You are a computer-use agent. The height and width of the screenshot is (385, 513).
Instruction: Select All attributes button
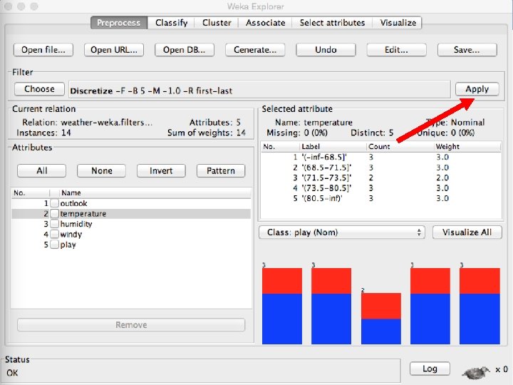click(x=42, y=171)
